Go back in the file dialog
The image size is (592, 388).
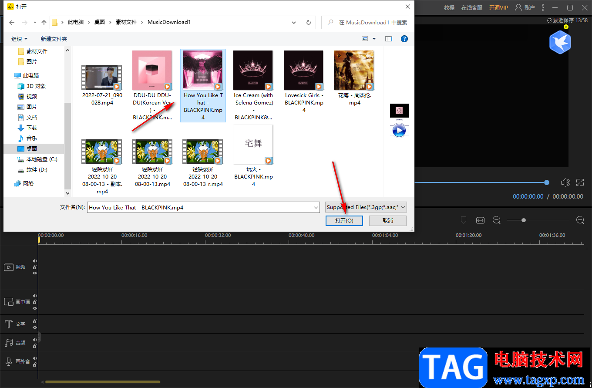tap(12, 22)
